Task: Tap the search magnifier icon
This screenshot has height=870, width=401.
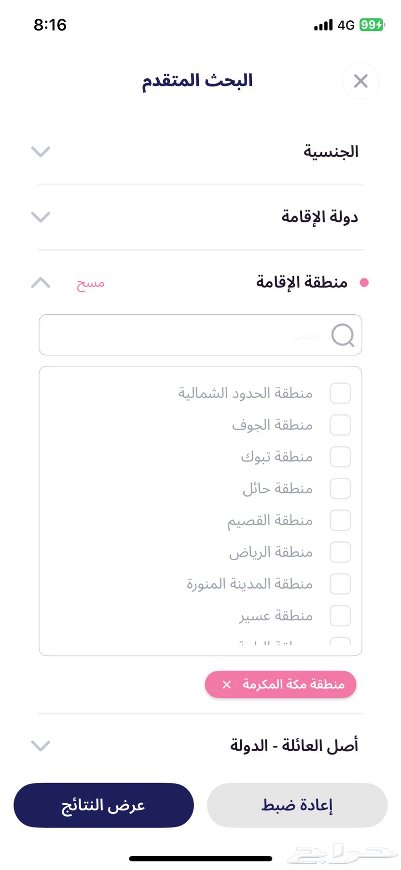Action: click(x=343, y=335)
